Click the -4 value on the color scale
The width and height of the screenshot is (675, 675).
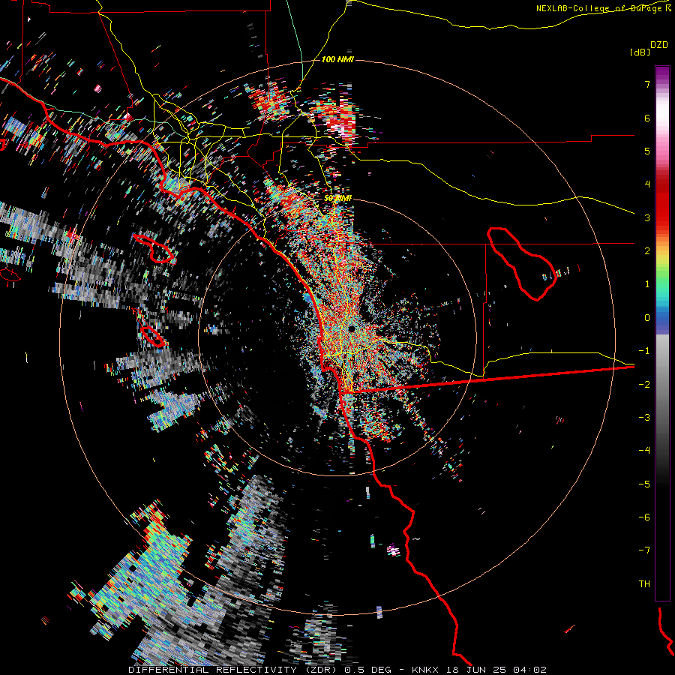tap(644, 451)
